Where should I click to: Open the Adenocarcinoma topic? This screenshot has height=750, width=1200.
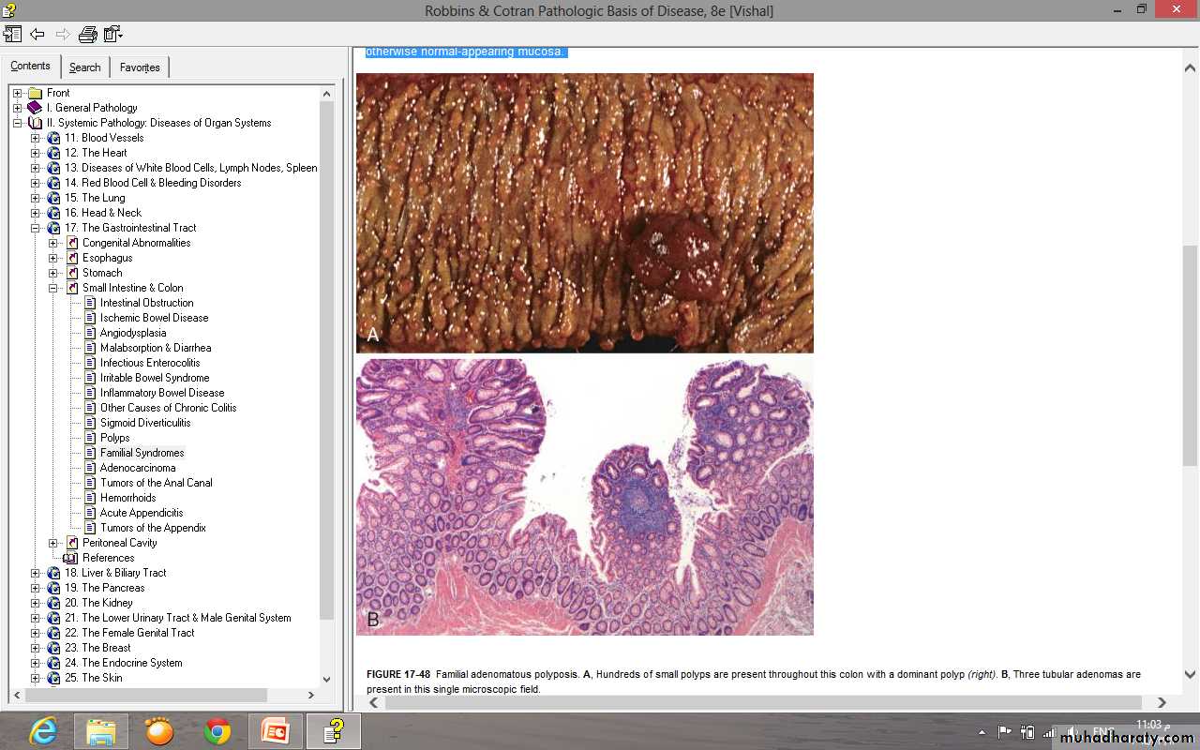[x=138, y=468]
